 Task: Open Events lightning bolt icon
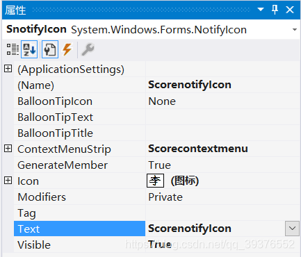point(67,49)
